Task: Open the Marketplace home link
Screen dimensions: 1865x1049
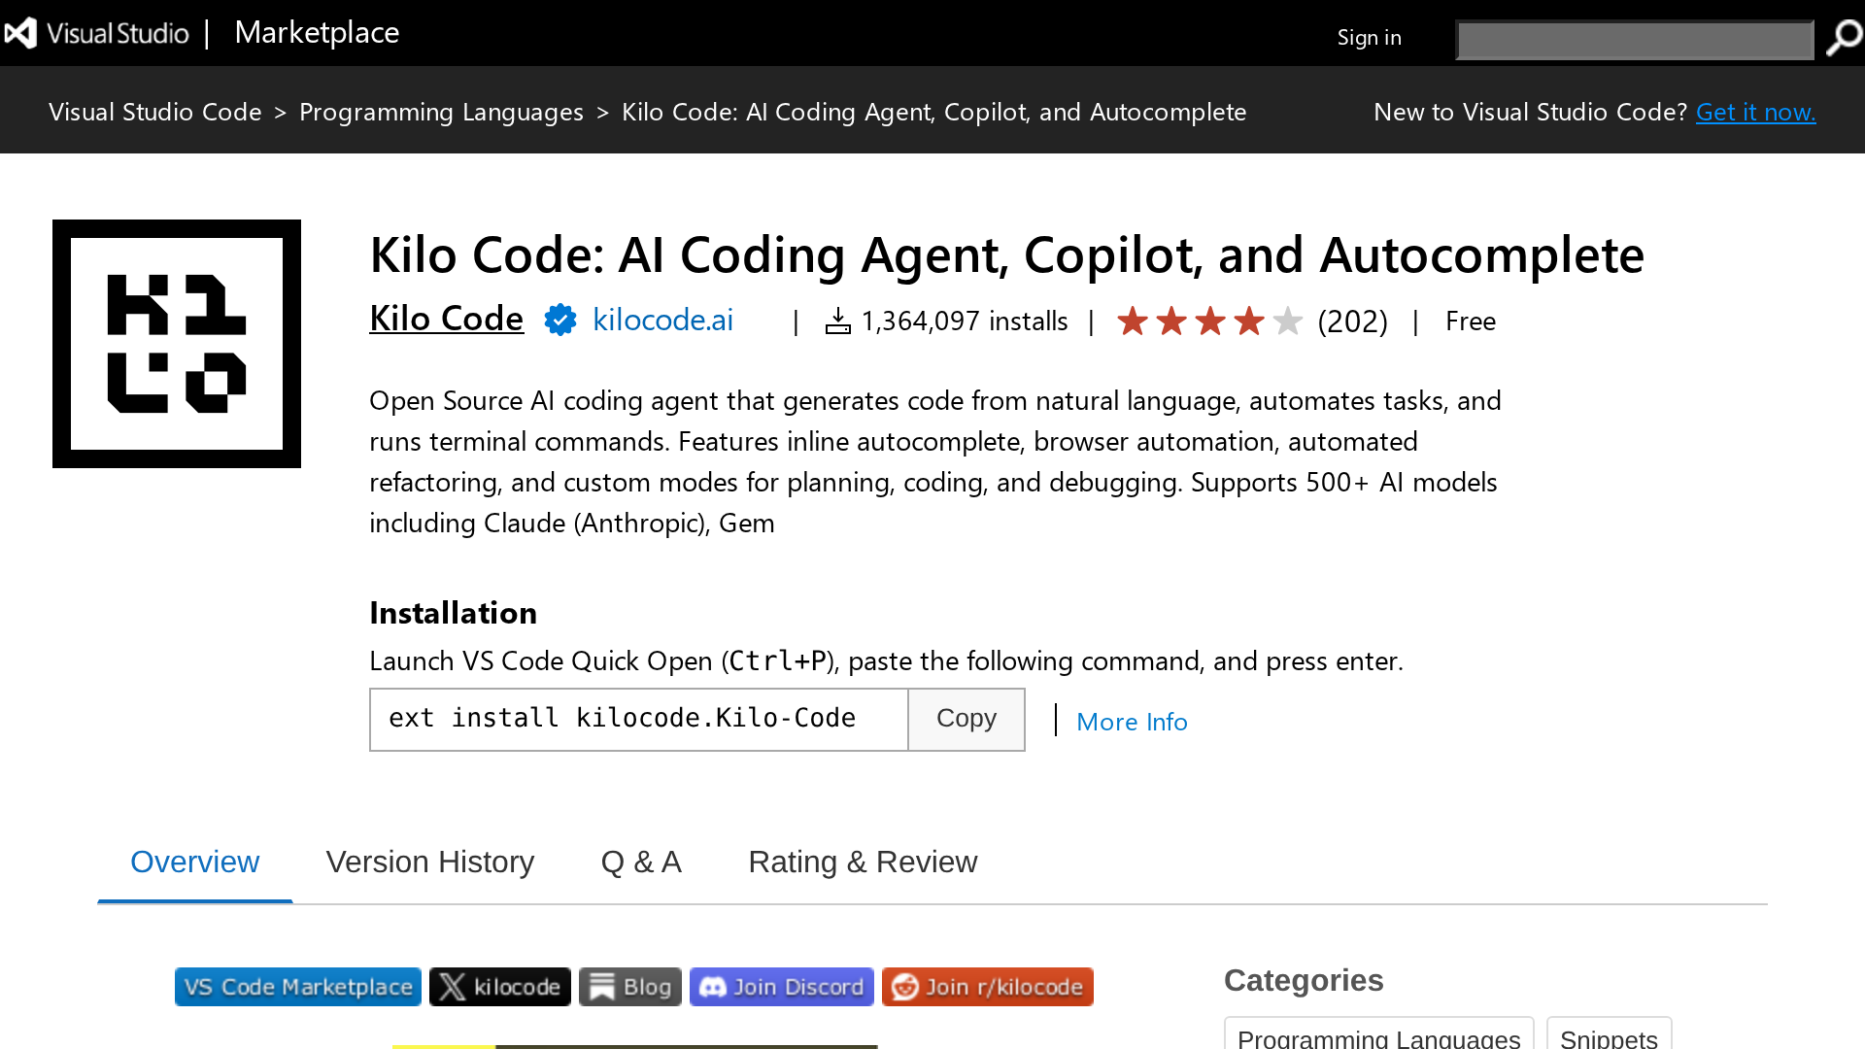Action: [317, 32]
